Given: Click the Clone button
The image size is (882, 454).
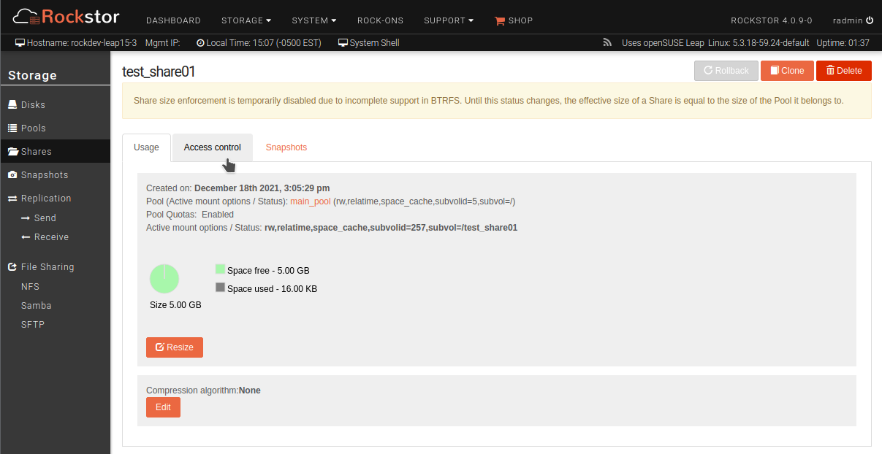Looking at the screenshot, I should [787, 71].
